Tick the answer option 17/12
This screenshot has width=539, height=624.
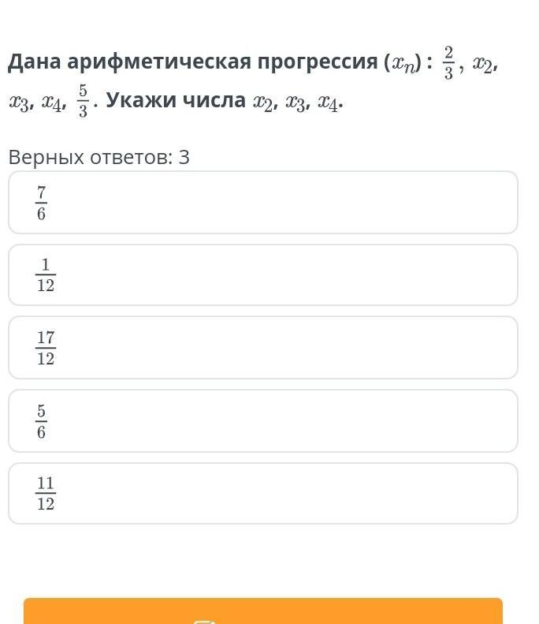pyautogui.click(x=262, y=348)
